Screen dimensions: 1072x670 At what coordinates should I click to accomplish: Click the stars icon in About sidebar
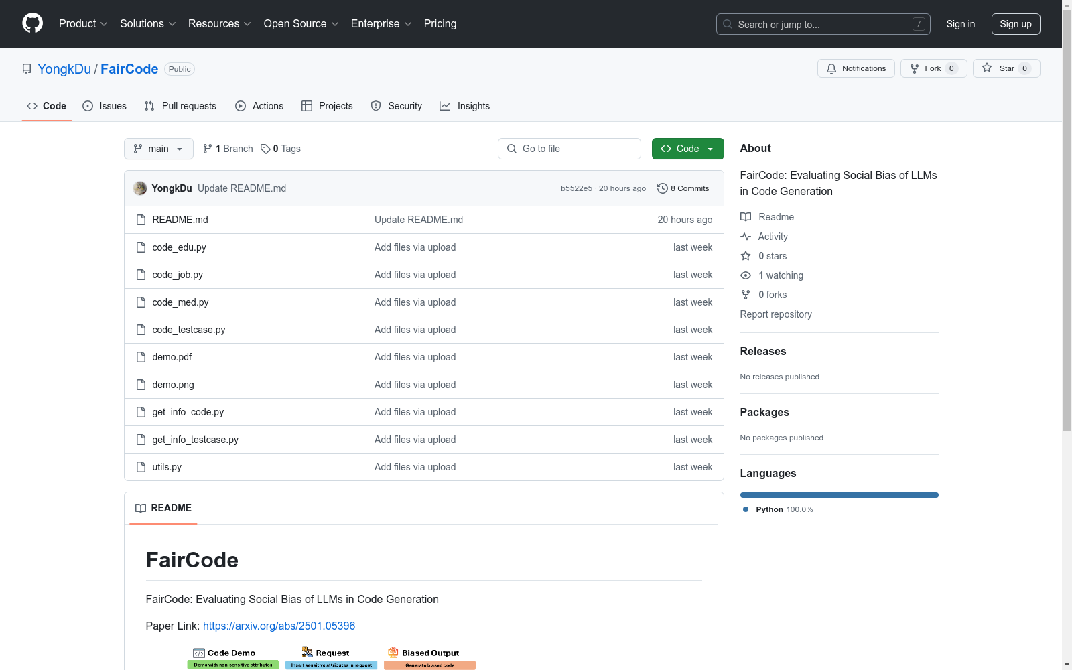746,256
